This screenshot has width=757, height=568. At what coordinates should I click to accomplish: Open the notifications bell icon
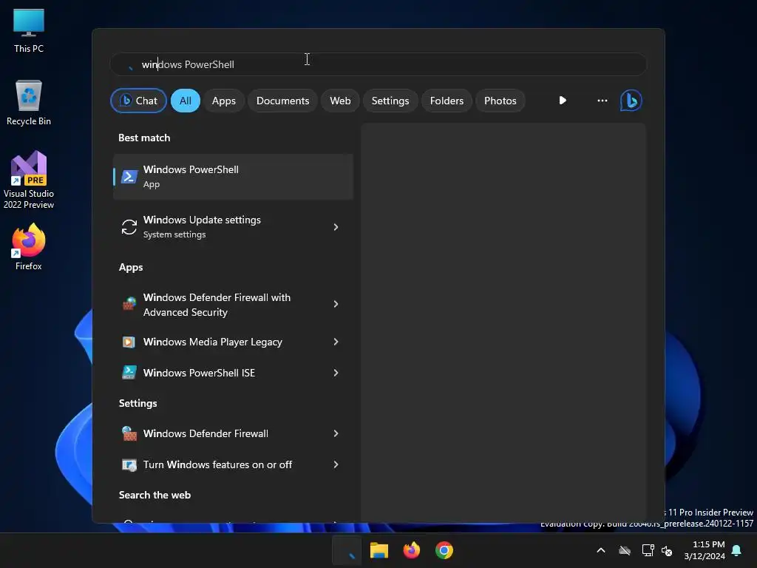(x=737, y=550)
